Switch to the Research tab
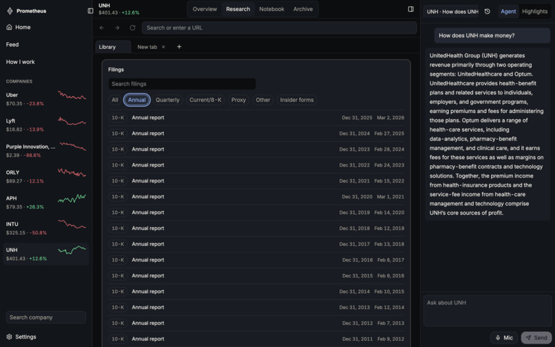The image size is (555, 347). [x=238, y=9]
